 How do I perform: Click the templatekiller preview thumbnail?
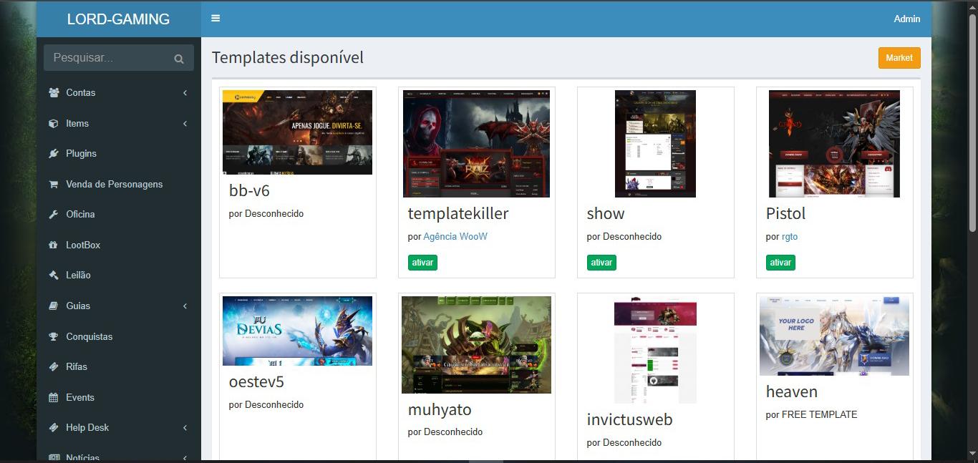point(476,144)
